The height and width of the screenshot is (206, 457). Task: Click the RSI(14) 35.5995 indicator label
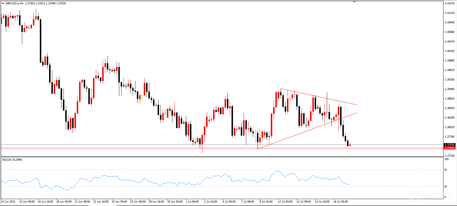(12, 160)
